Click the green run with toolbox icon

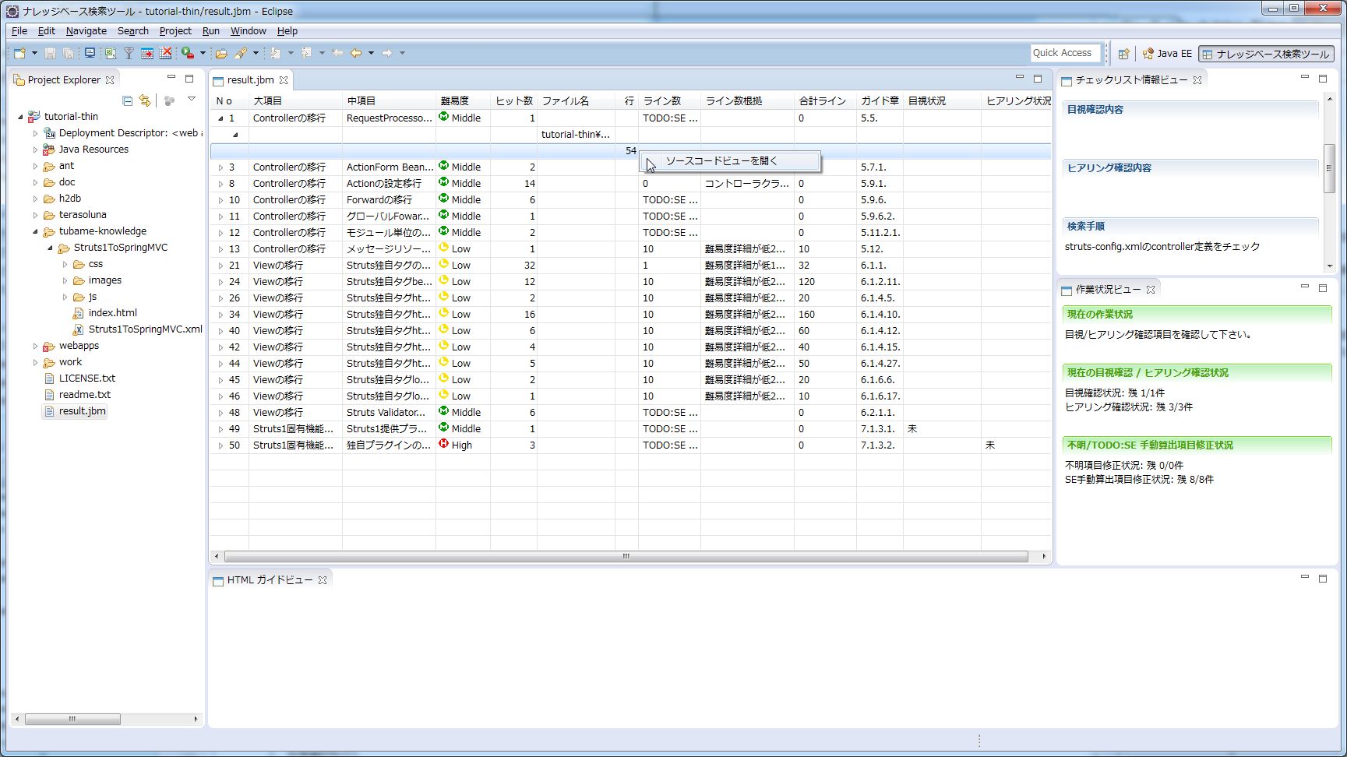tap(188, 53)
